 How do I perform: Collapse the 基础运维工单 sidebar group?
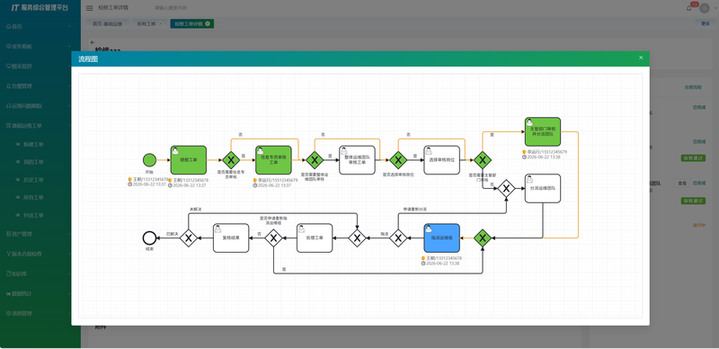(39, 125)
